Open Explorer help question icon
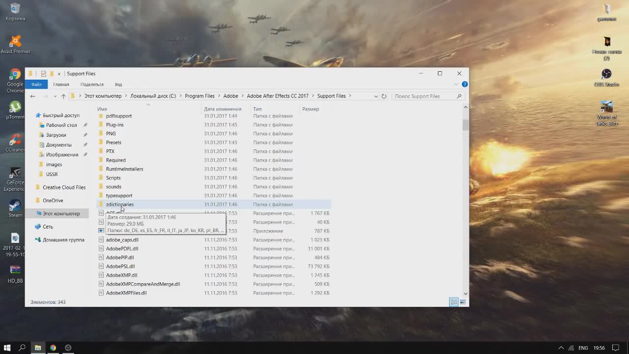The width and height of the screenshot is (629, 354). point(464,85)
